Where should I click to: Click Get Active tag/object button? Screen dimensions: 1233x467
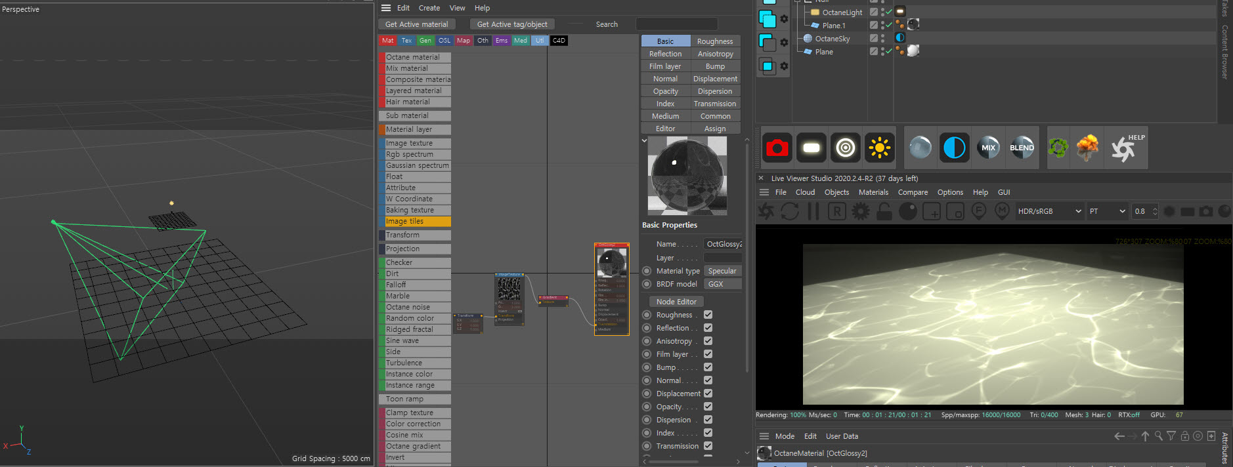click(512, 24)
